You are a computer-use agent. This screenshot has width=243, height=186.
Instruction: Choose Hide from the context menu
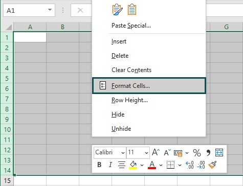tap(118, 114)
